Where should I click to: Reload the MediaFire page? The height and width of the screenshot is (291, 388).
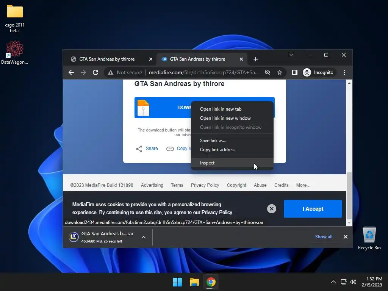95,72
